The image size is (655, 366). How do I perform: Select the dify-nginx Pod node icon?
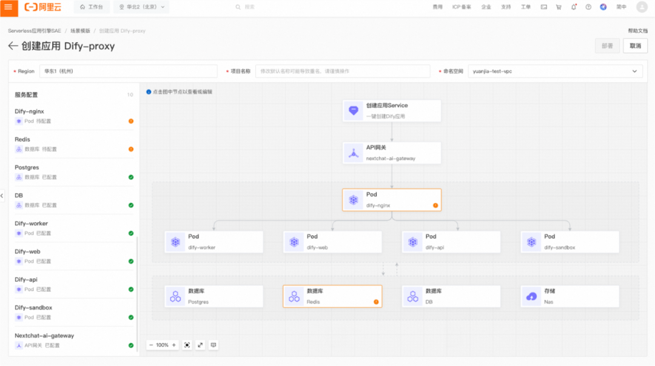(x=354, y=199)
